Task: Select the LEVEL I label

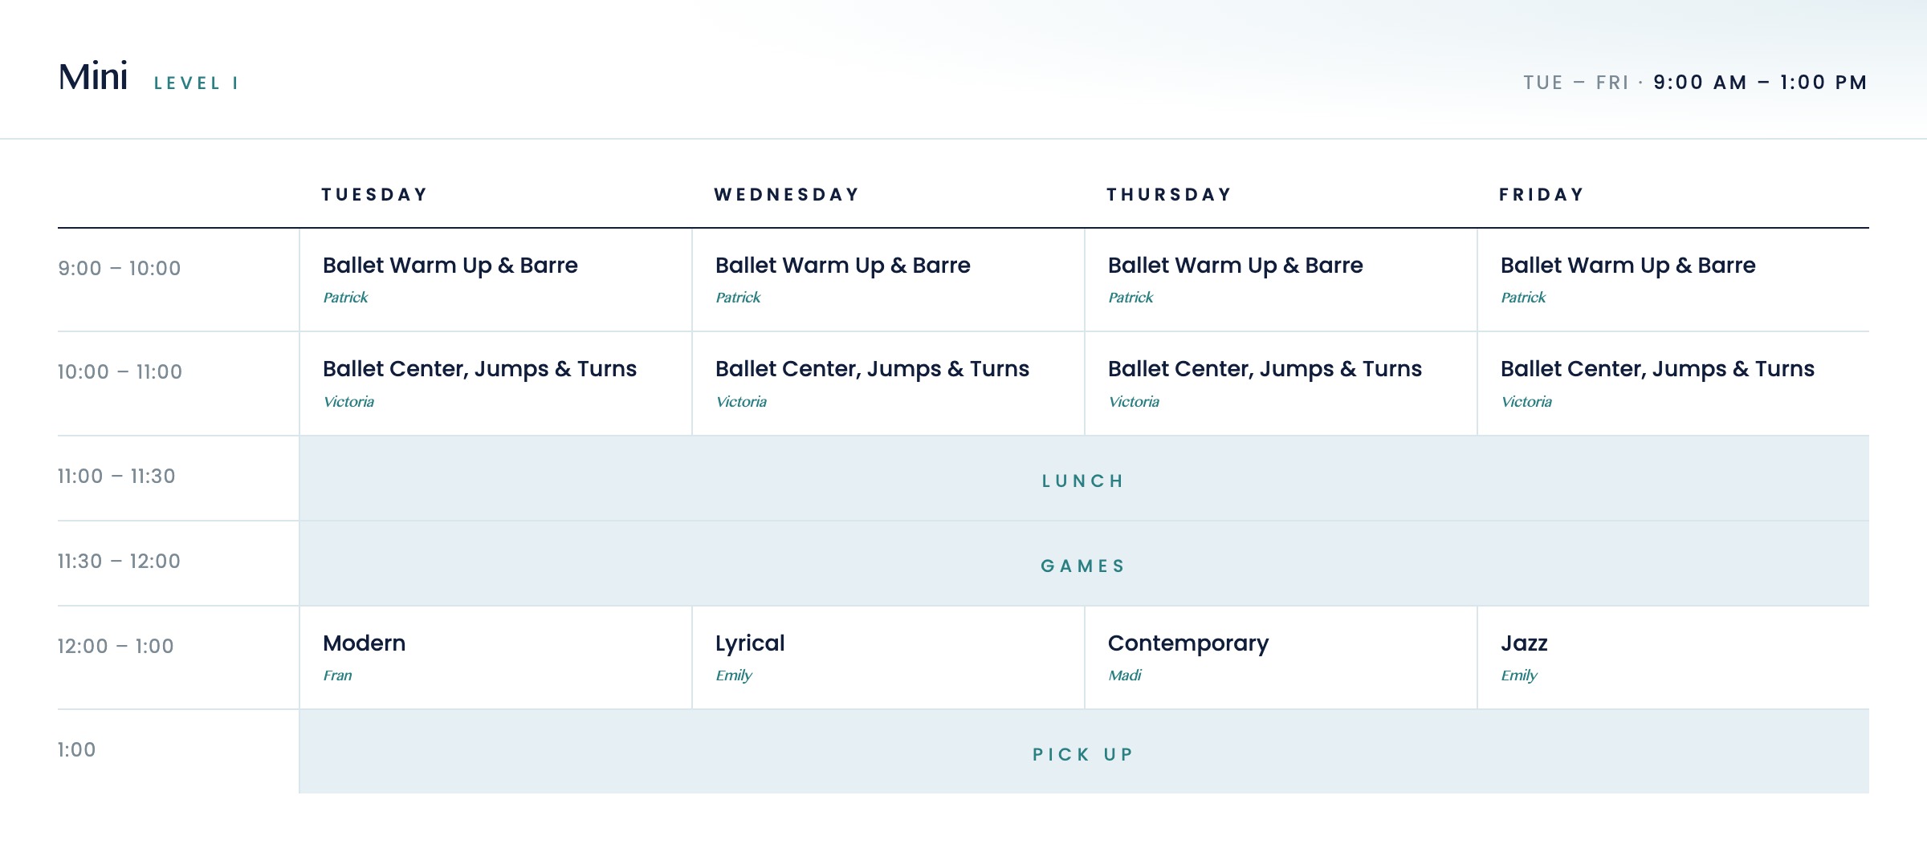Action: [196, 83]
